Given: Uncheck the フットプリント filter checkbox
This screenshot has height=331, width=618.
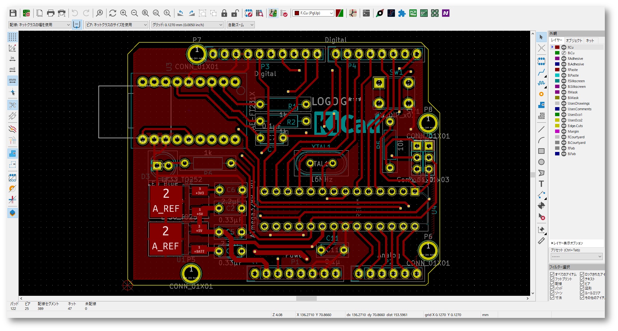Looking at the screenshot, I should pyautogui.click(x=552, y=279).
